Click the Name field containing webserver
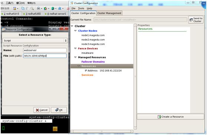This screenshot has width=207, height=135. 45,50
